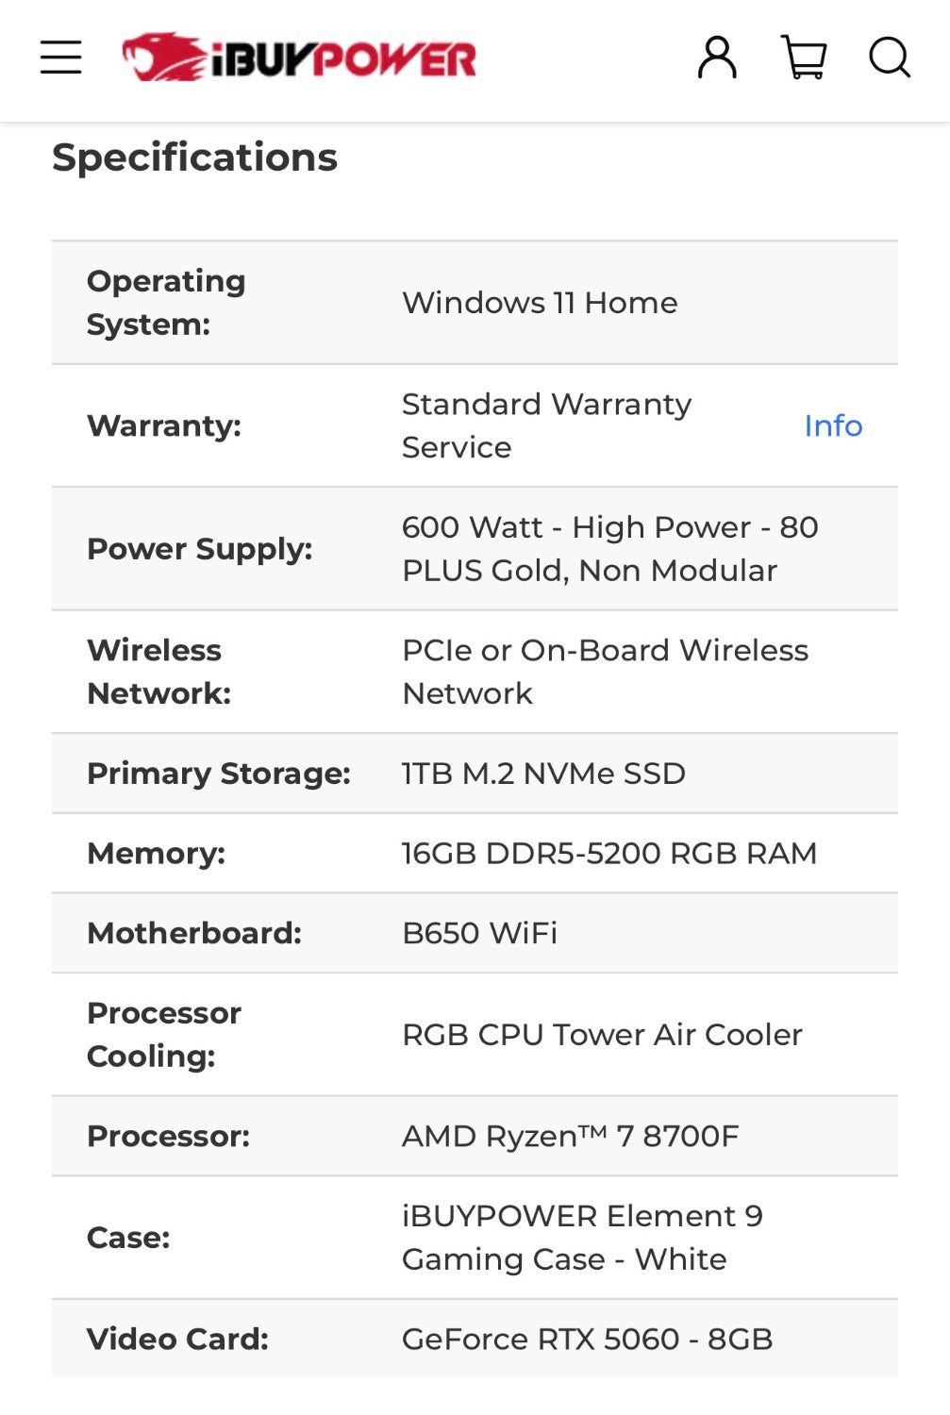
Task: Select the 1TB M.2 NVMe SSD value
Action: (543, 774)
